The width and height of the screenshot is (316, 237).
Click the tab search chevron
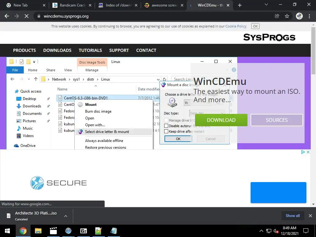click(x=266, y=4)
